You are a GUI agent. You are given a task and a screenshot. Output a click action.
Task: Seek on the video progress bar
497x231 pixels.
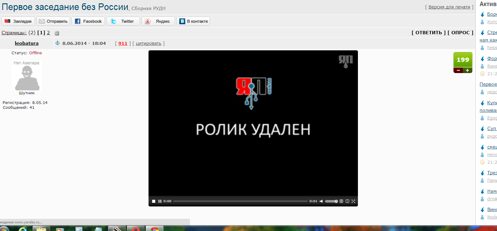click(240, 201)
